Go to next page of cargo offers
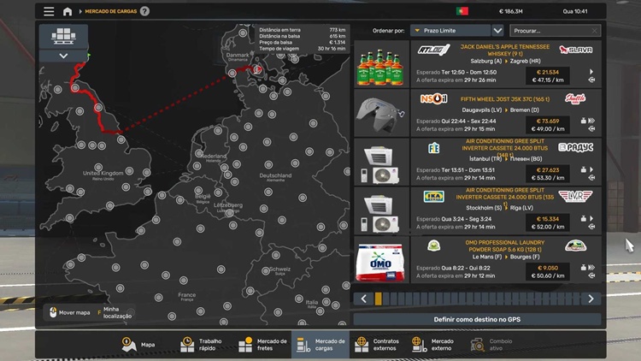Image resolution: width=641 pixels, height=361 pixels. coord(591,299)
